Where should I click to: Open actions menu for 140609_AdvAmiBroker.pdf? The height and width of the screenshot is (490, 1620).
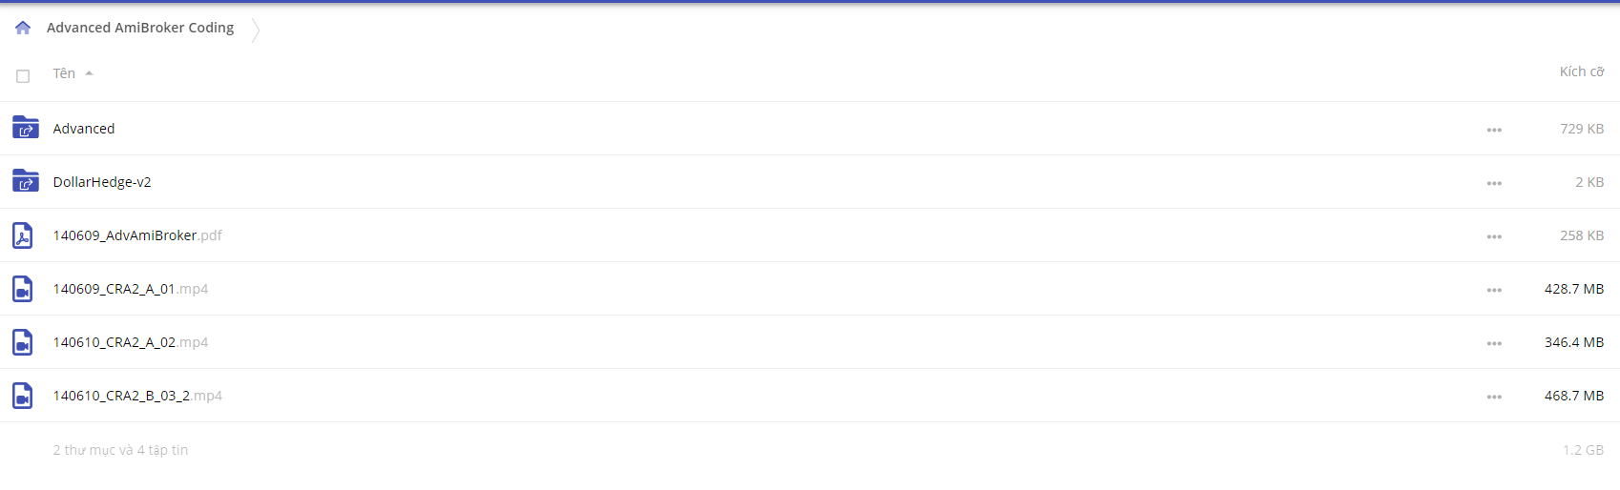1494,236
